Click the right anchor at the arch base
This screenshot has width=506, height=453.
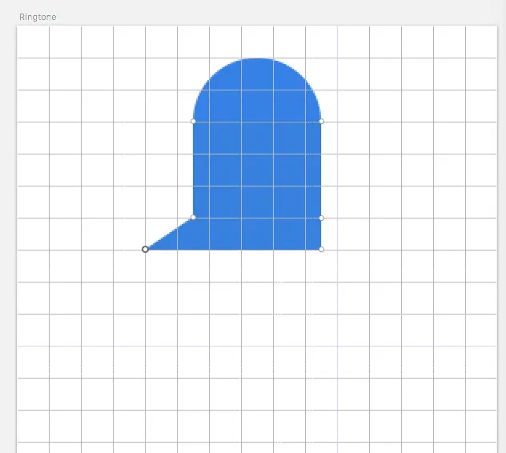tap(321, 122)
